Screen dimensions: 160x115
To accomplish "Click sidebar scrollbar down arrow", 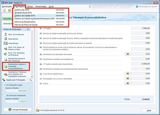I will tap(32, 77).
